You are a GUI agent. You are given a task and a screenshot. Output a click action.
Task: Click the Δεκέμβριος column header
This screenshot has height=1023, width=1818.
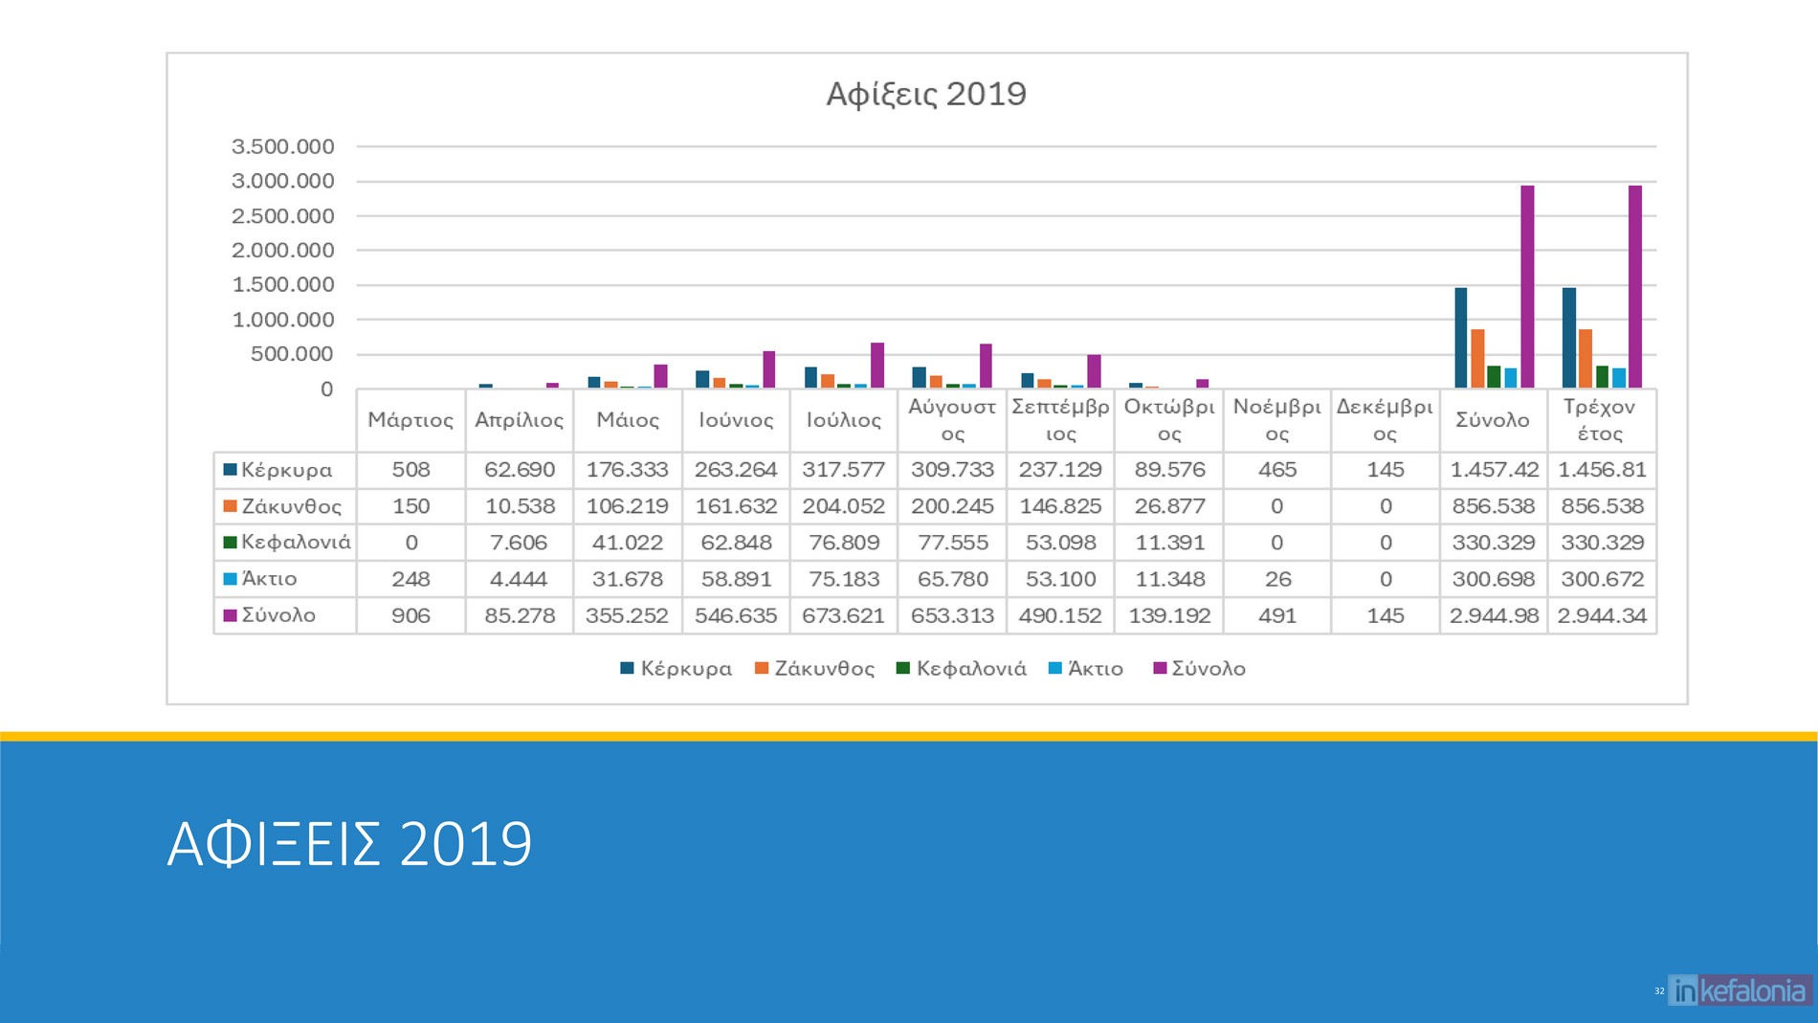pyautogui.click(x=1386, y=420)
